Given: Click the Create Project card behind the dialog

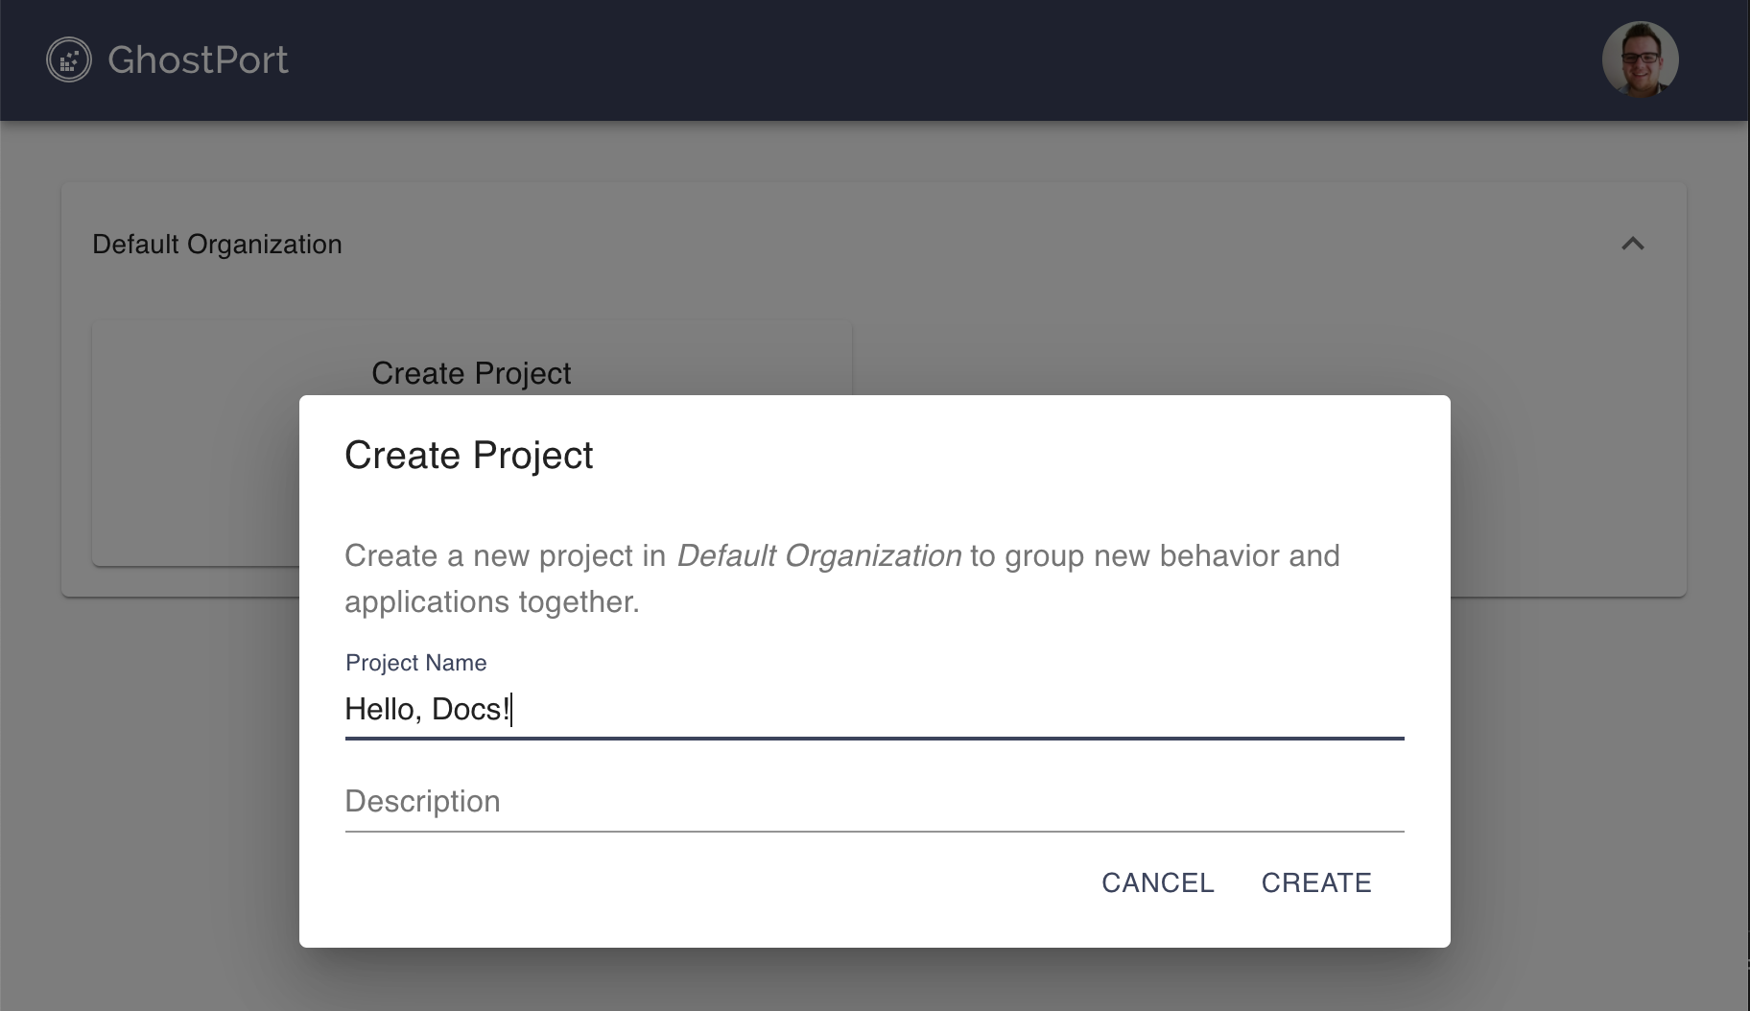Looking at the screenshot, I should coord(471,373).
